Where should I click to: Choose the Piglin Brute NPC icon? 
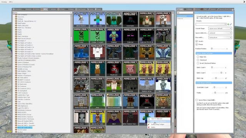(163, 69)
